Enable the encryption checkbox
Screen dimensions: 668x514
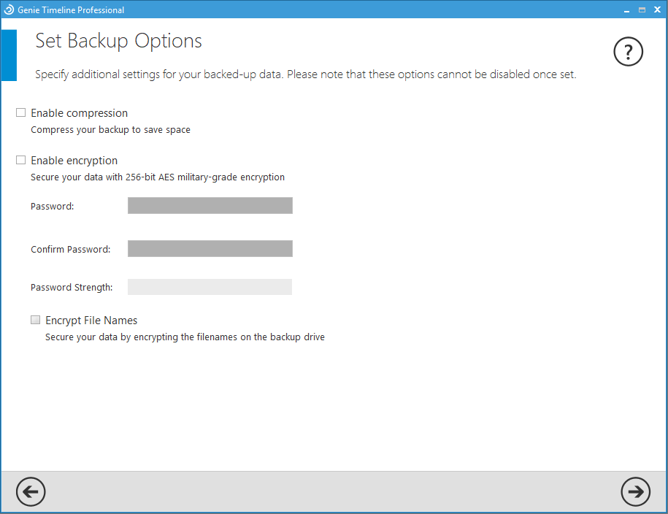tap(20, 160)
